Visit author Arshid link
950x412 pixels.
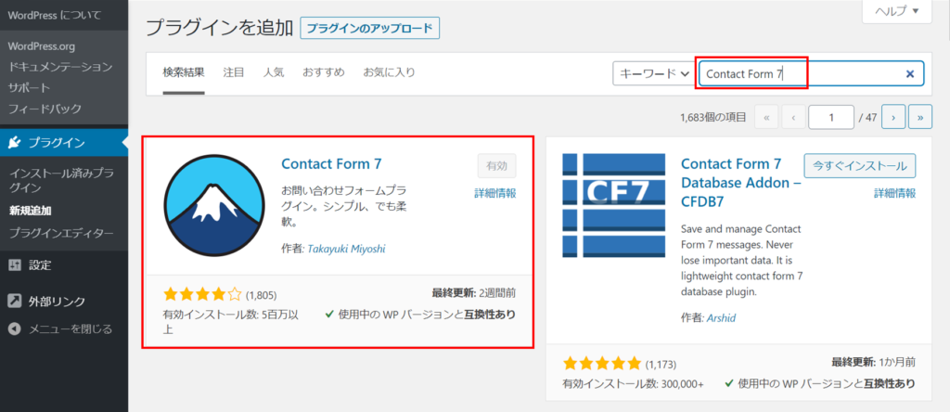click(723, 316)
